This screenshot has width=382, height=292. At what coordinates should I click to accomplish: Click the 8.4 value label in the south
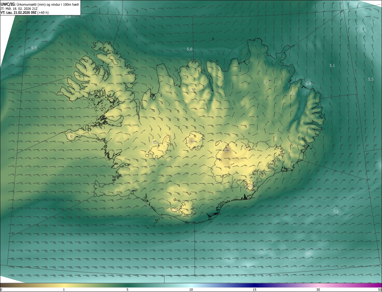coord(308,253)
